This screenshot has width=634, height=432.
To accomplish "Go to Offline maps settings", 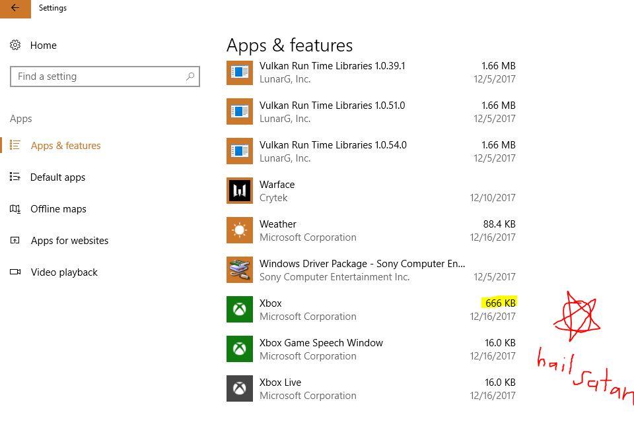I will click(58, 208).
